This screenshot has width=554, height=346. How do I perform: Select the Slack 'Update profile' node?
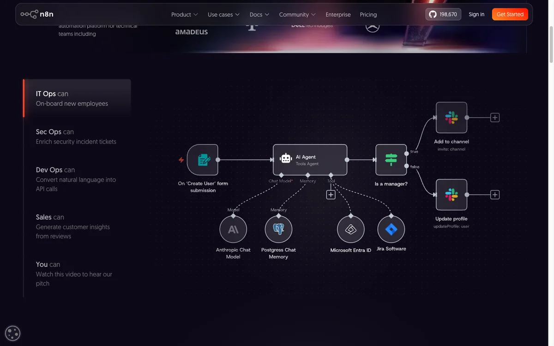pyautogui.click(x=452, y=195)
